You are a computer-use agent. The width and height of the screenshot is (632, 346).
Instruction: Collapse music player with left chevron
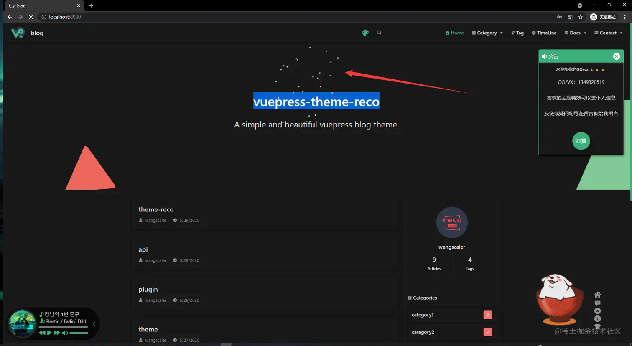click(x=94, y=324)
